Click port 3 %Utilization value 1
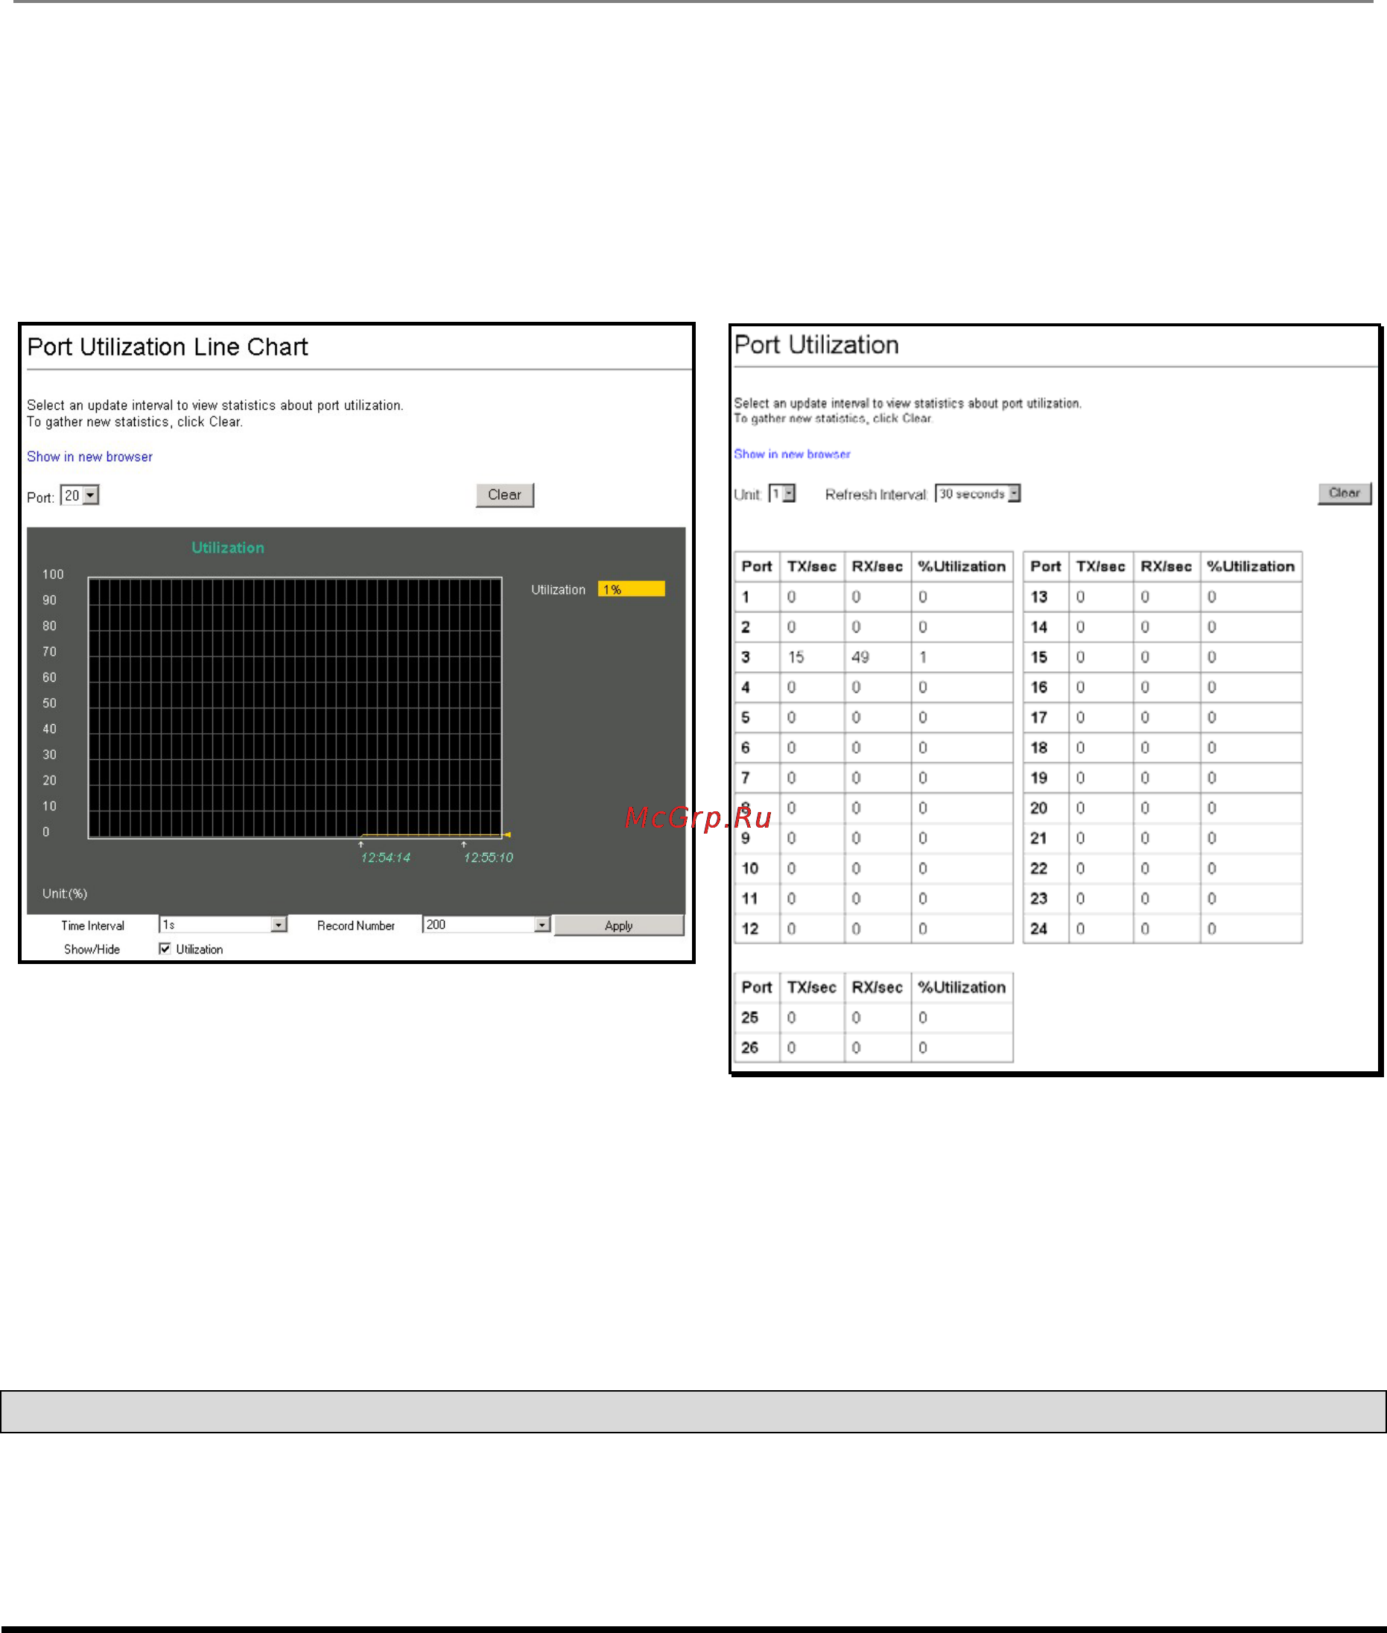This screenshot has width=1387, height=1633. [x=923, y=657]
